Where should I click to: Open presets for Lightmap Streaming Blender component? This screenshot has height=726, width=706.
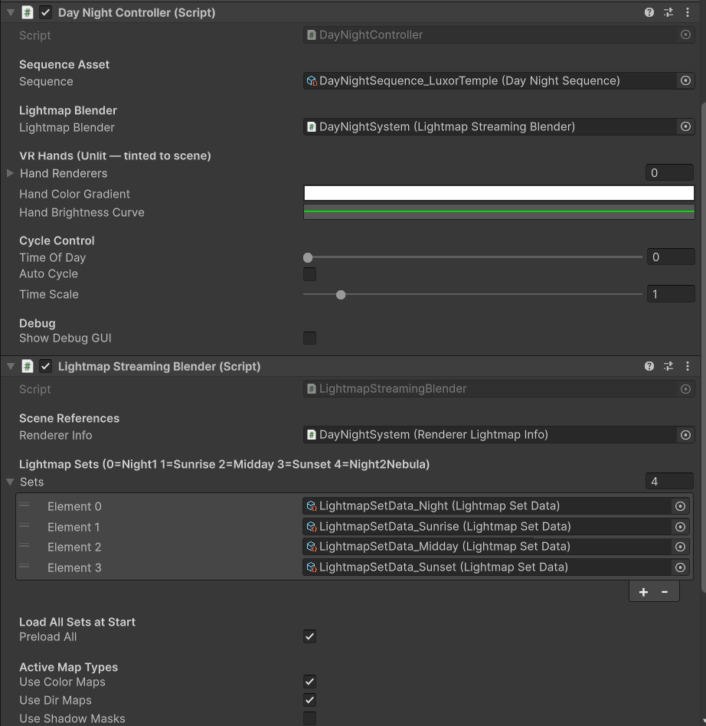[x=668, y=366]
